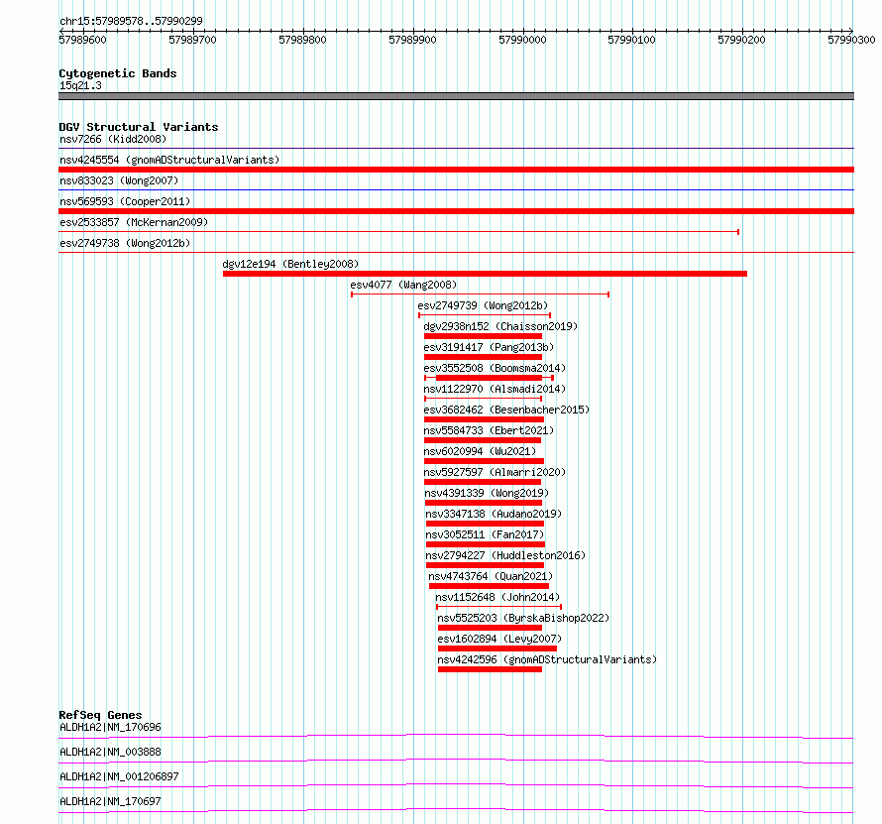Select the 57989900 ruler coordinate
The image size is (882, 824).
click(x=412, y=40)
